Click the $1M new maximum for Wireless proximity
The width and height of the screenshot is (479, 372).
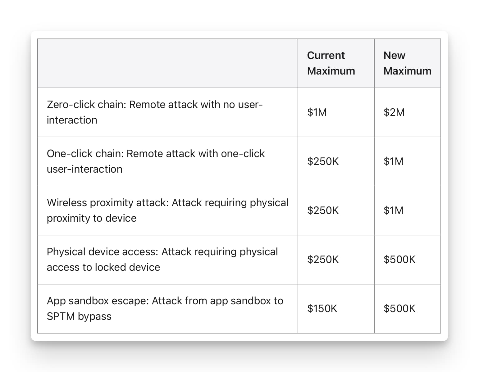393,210
